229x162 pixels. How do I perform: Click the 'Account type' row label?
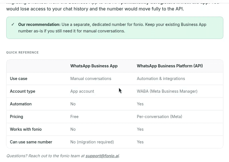click(23, 91)
